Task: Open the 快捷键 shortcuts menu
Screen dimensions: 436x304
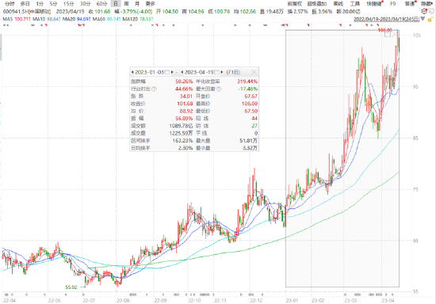Action: [374, 4]
